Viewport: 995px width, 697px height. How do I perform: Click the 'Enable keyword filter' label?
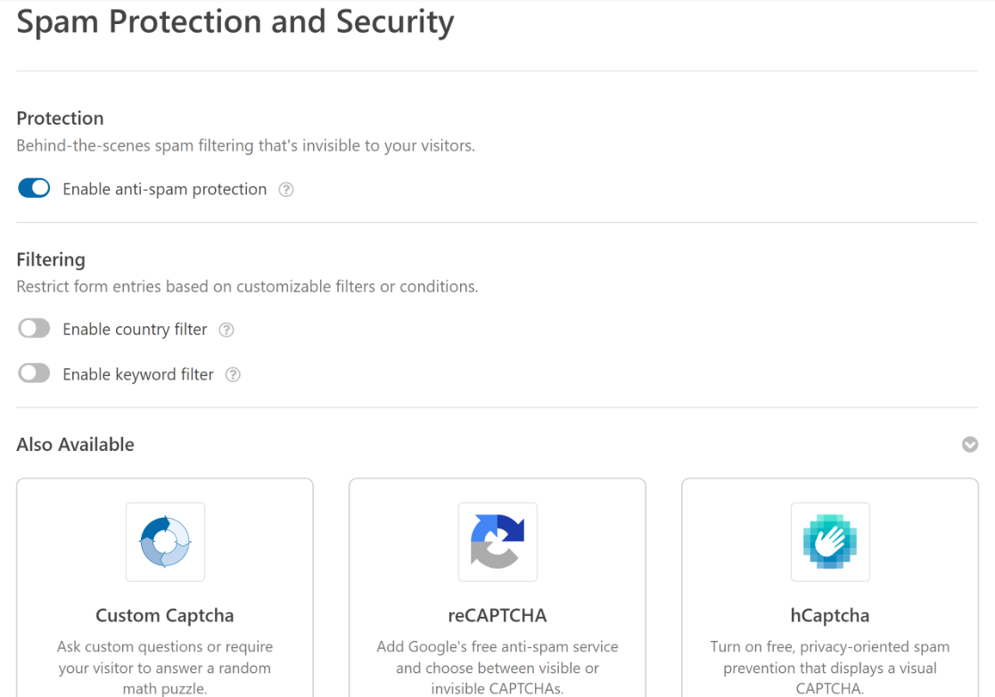pos(137,374)
